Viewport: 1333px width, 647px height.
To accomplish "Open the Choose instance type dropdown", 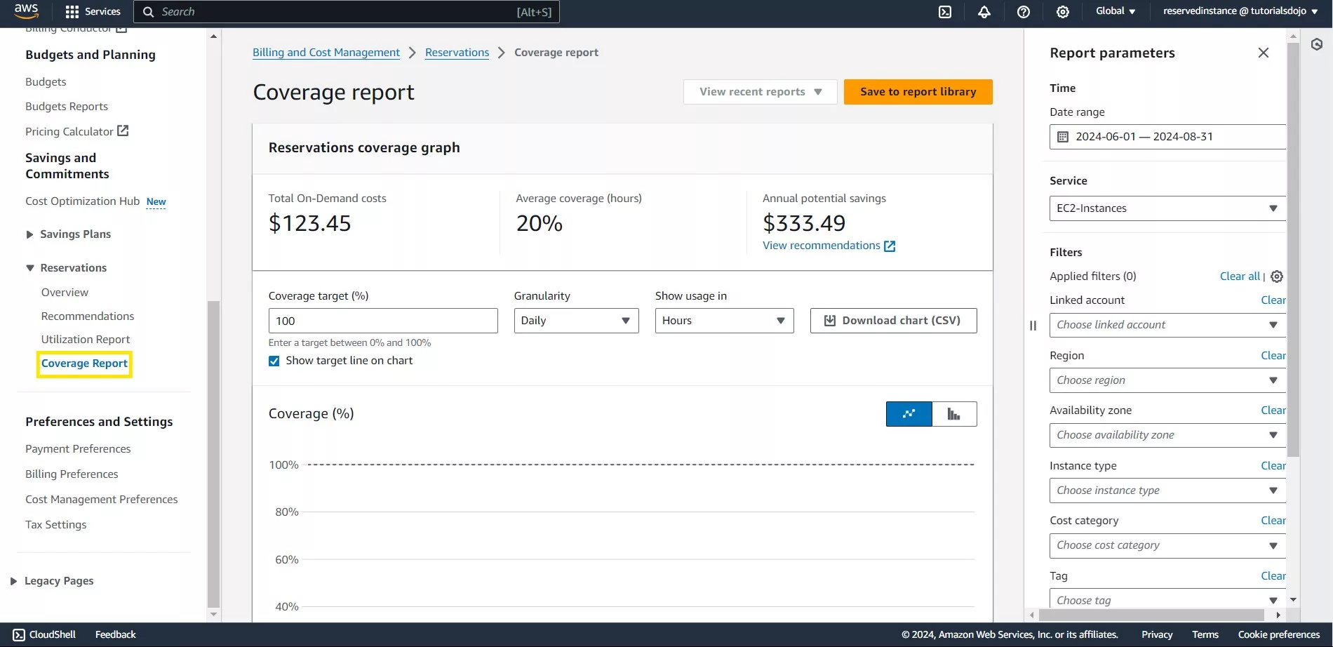I will [x=1167, y=491].
